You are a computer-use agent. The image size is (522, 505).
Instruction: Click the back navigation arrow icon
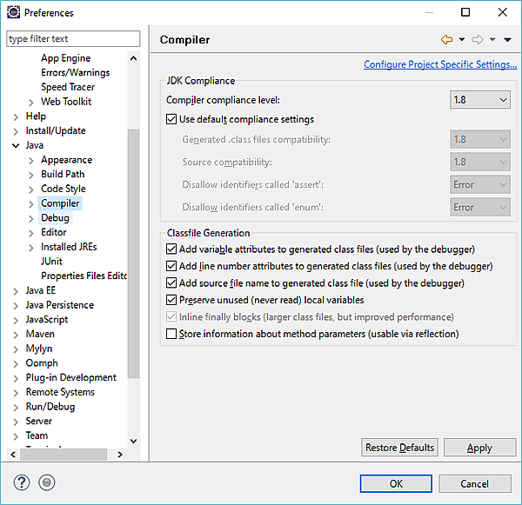pyautogui.click(x=447, y=40)
